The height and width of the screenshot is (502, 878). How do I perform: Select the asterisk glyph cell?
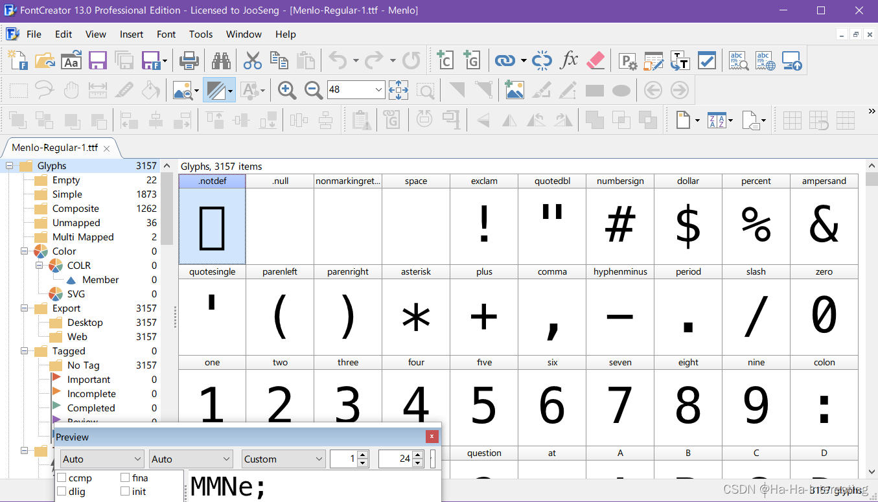(x=416, y=310)
